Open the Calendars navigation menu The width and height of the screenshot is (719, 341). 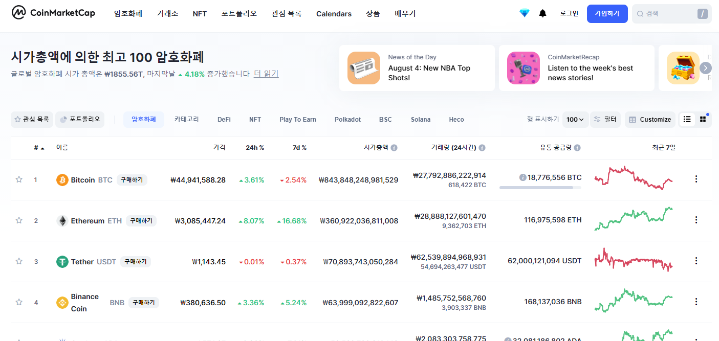[x=334, y=14]
